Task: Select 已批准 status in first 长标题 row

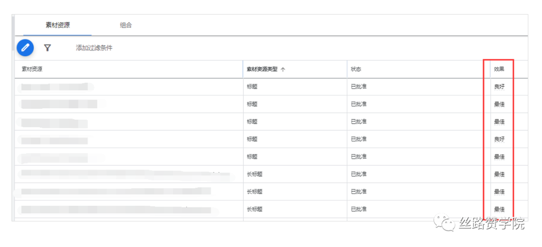Action: [358, 174]
